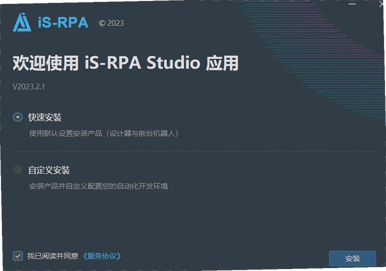The width and height of the screenshot is (386, 271).
Task: Click the iS-RPA triangular logo icon
Action: pos(22,22)
